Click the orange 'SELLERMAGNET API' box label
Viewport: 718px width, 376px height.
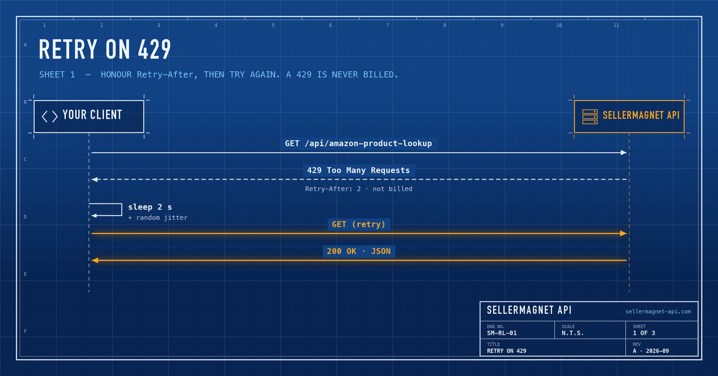pyautogui.click(x=641, y=115)
